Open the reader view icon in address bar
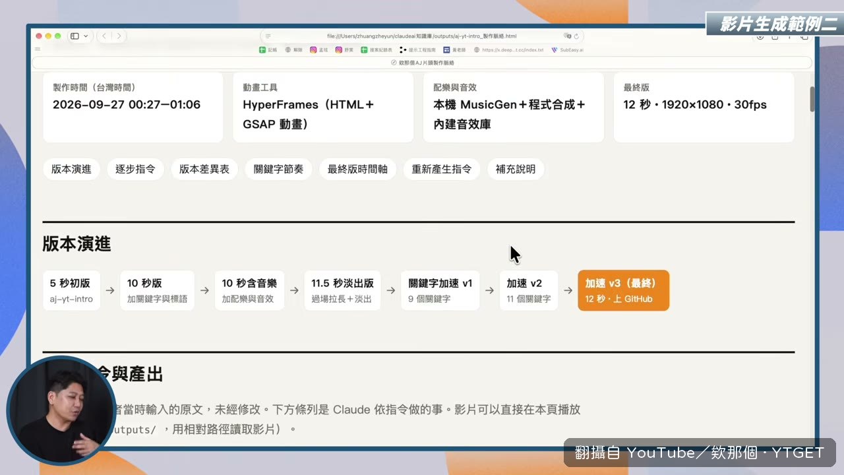The height and width of the screenshot is (475, 844). [268, 36]
